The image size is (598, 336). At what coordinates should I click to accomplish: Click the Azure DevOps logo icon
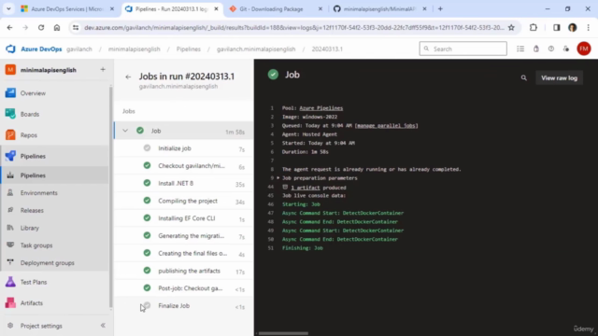(10, 49)
